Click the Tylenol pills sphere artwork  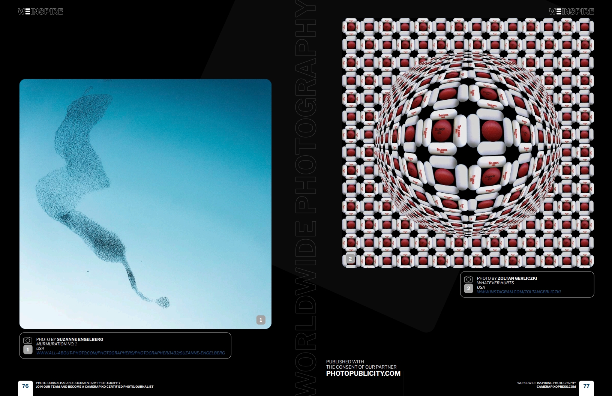pos(468,143)
